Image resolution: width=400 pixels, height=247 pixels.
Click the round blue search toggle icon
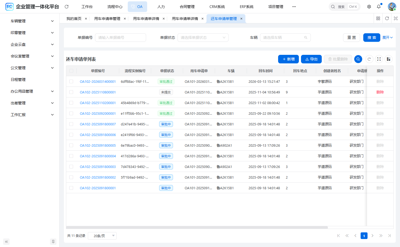click(358, 59)
